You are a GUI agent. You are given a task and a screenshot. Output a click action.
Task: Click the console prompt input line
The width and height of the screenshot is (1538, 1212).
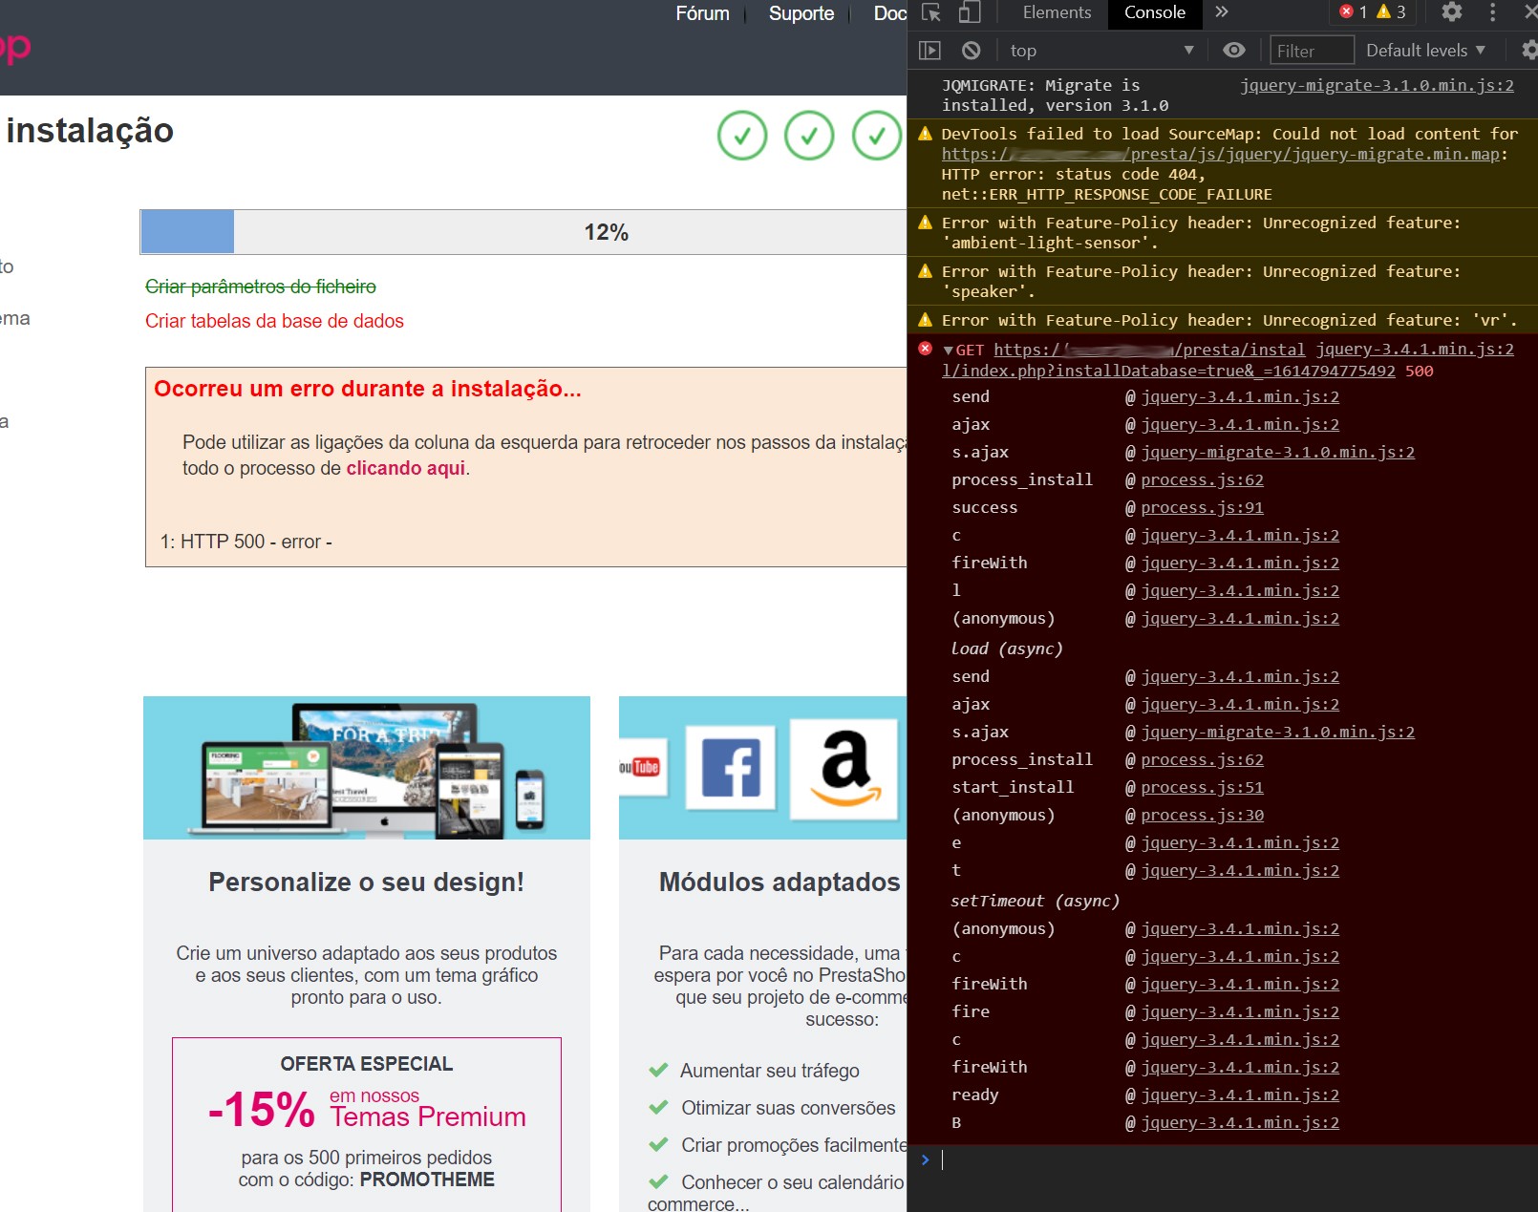coord(1051,1159)
